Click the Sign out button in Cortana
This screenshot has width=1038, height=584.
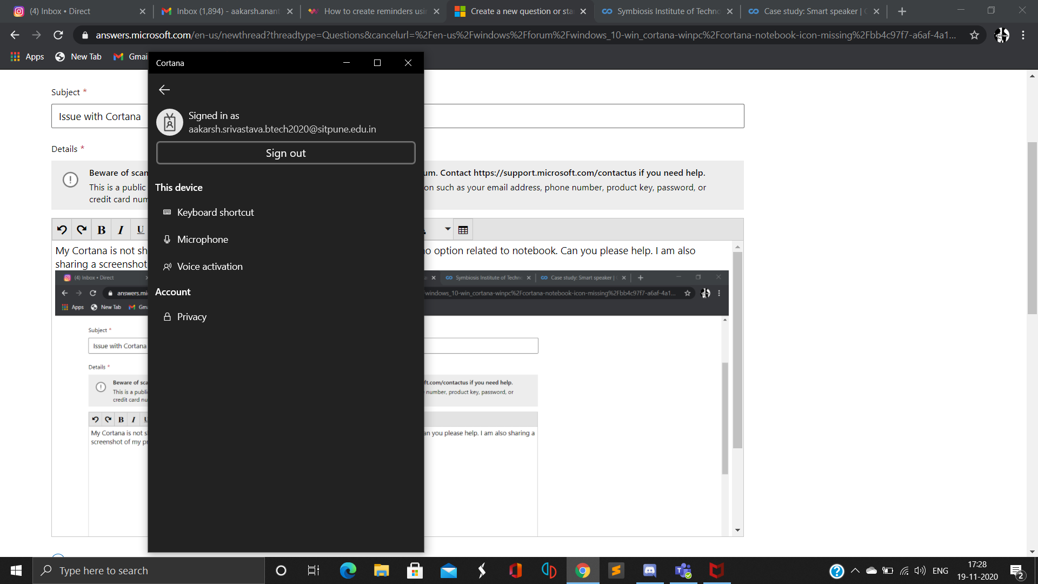point(285,153)
